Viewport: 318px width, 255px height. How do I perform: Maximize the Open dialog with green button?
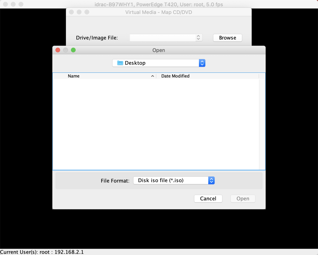pyautogui.click(x=73, y=50)
